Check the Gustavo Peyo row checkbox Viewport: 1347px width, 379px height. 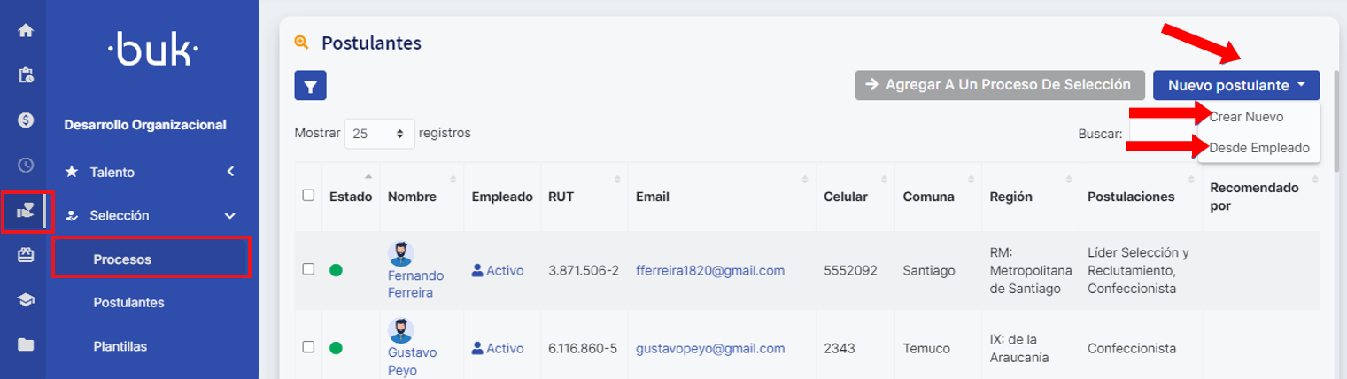(x=308, y=347)
